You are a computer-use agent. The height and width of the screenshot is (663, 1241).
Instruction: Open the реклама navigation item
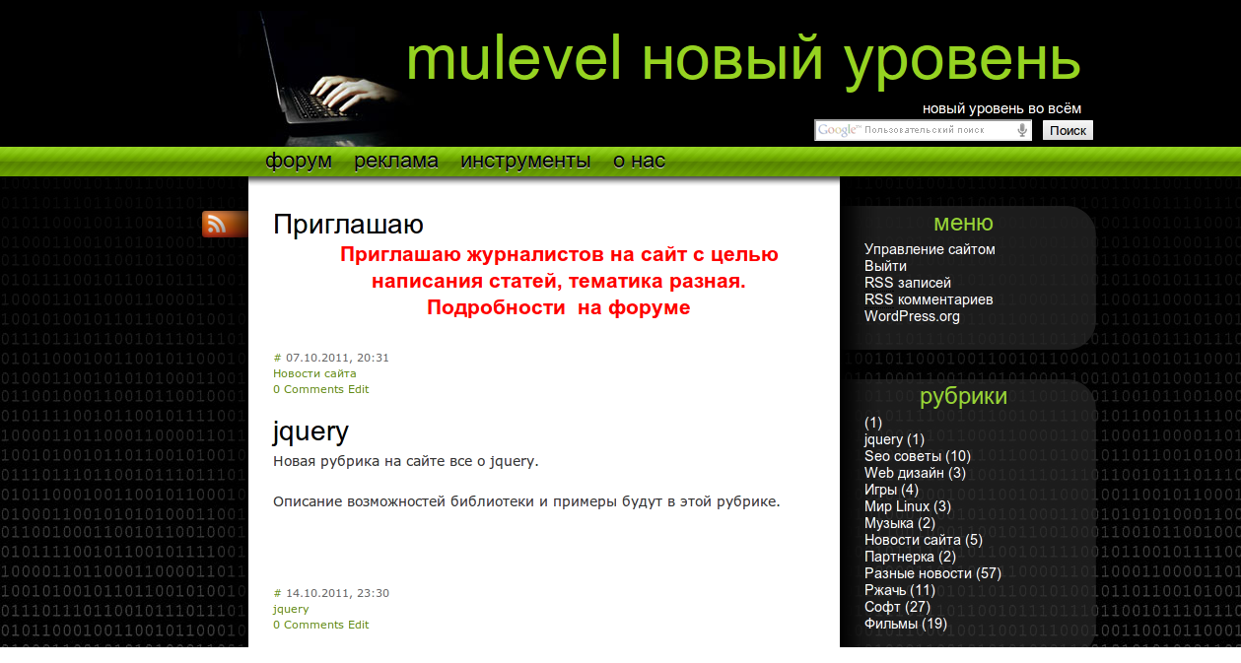point(396,161)
